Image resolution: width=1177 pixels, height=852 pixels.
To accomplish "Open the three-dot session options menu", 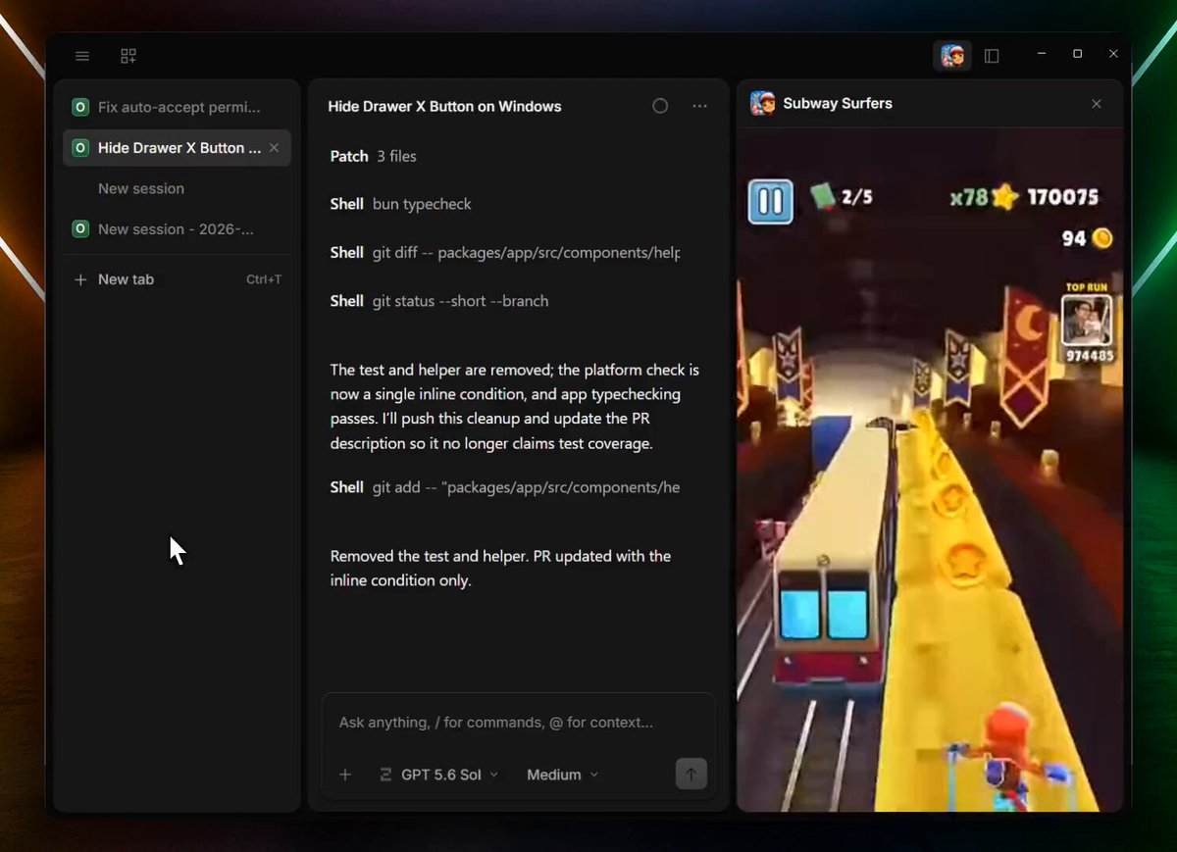I will (699, 106).
